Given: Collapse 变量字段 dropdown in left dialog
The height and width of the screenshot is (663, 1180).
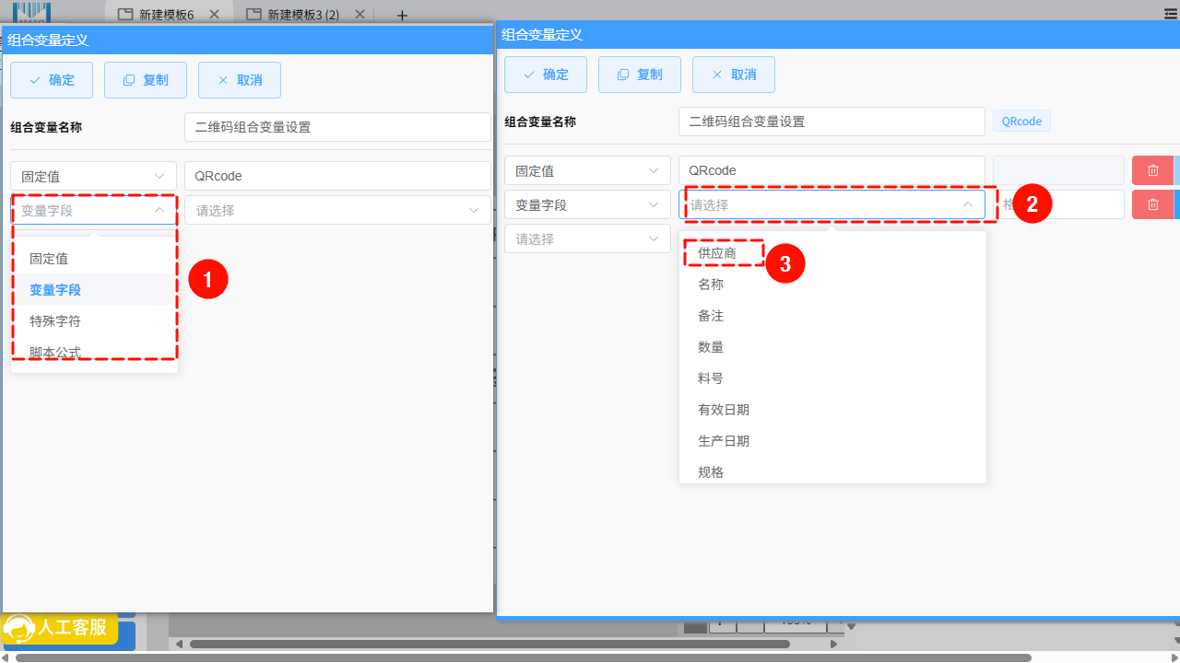Looking at the screenshot, I should click(x=93, y=210).
